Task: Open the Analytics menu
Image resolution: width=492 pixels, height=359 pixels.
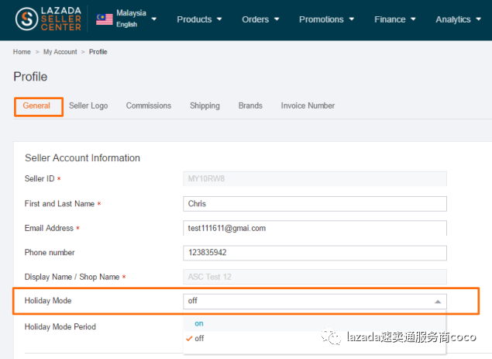Action: (458, 19)
